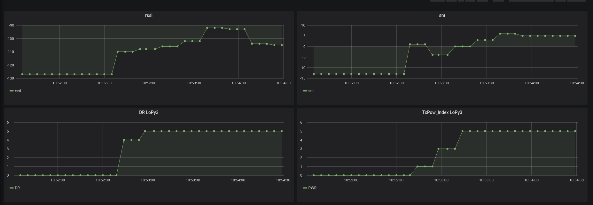
Task: Toggle the snr series legend label
Action: click(x=311, y=91)
